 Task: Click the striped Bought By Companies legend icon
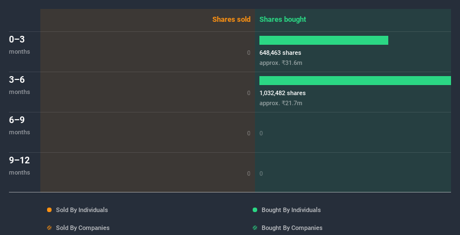[x=255, y=228]
